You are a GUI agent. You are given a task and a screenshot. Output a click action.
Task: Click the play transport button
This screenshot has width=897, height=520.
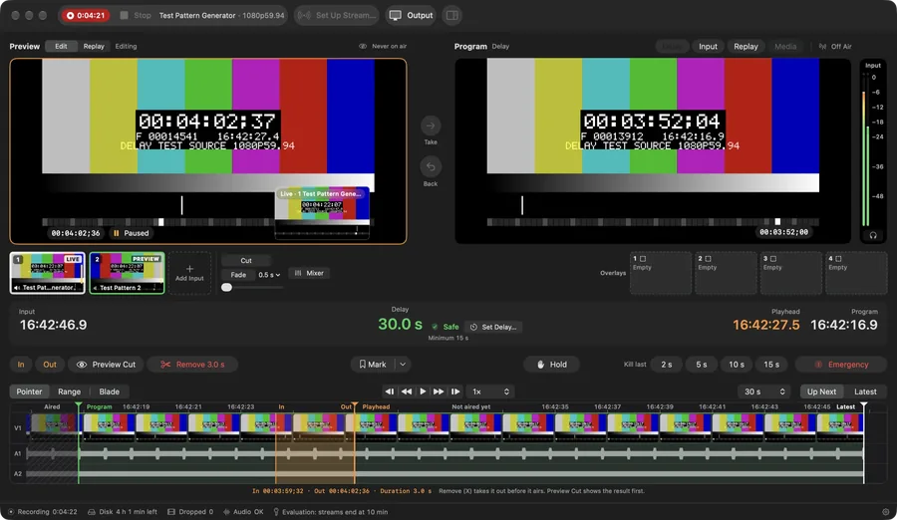click(423, 391)
